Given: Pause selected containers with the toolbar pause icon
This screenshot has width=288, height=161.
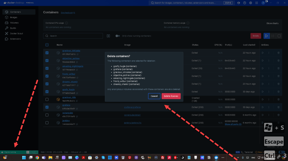Looking at the screenshot, I should point(273,36).
